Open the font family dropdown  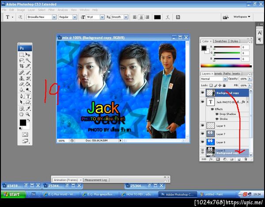(54, 17)
